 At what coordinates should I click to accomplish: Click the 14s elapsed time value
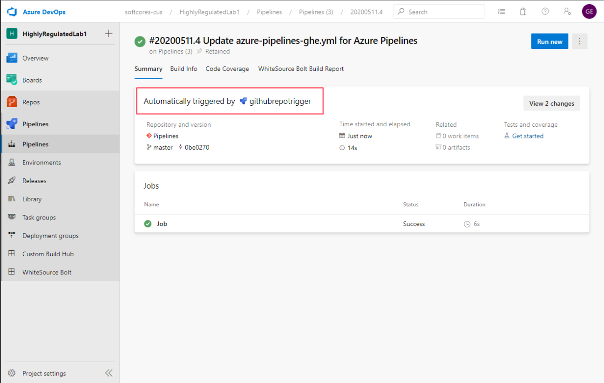pyautogui.click(x=352, y=147)
